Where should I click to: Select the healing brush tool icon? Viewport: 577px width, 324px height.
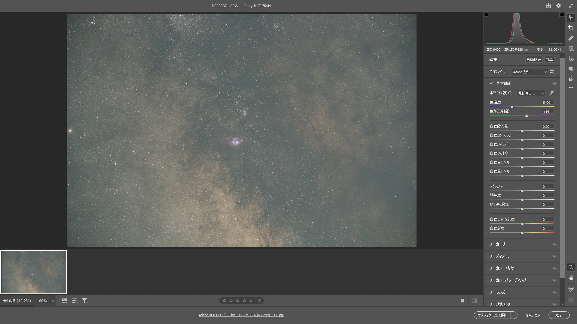click(x=571, y=38)
